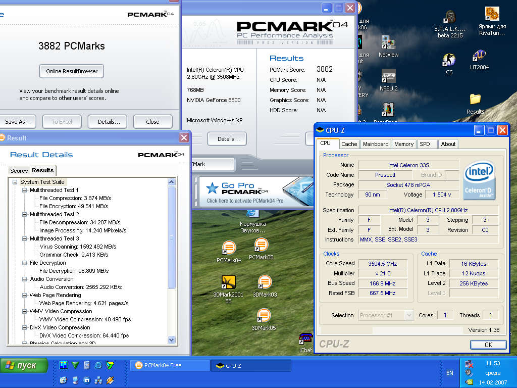Launch the 3DMark03 desktop icon
Screen dimensions: 517x388
tap(265, 286)
